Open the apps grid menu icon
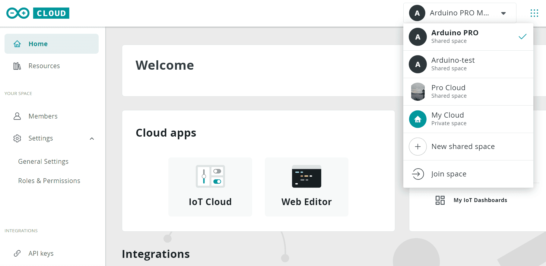The width and height of the screenshot is (546, 266). (x=534, y=13)
